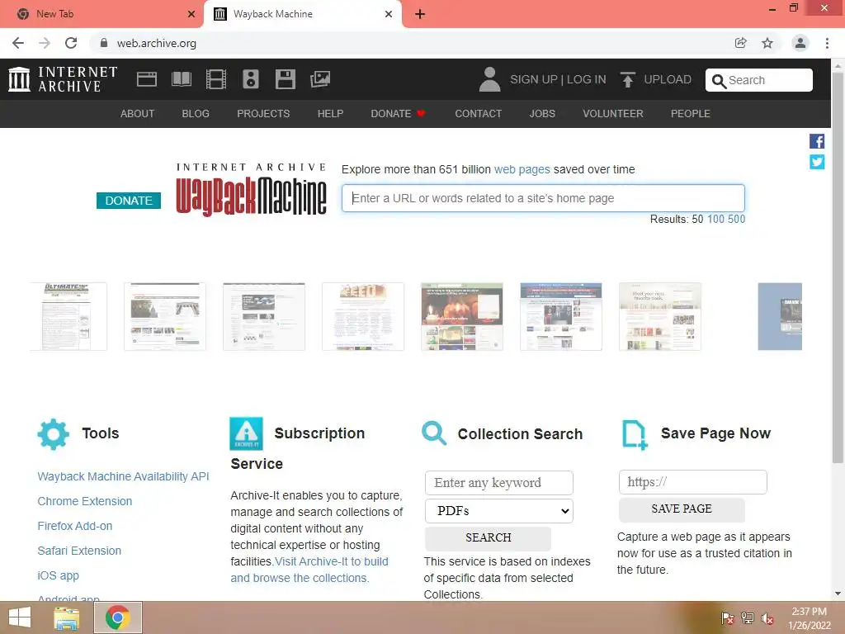Open the PROJECTS menu item
The height and width of the screenshot is (634, 845).
pos(263,114)
